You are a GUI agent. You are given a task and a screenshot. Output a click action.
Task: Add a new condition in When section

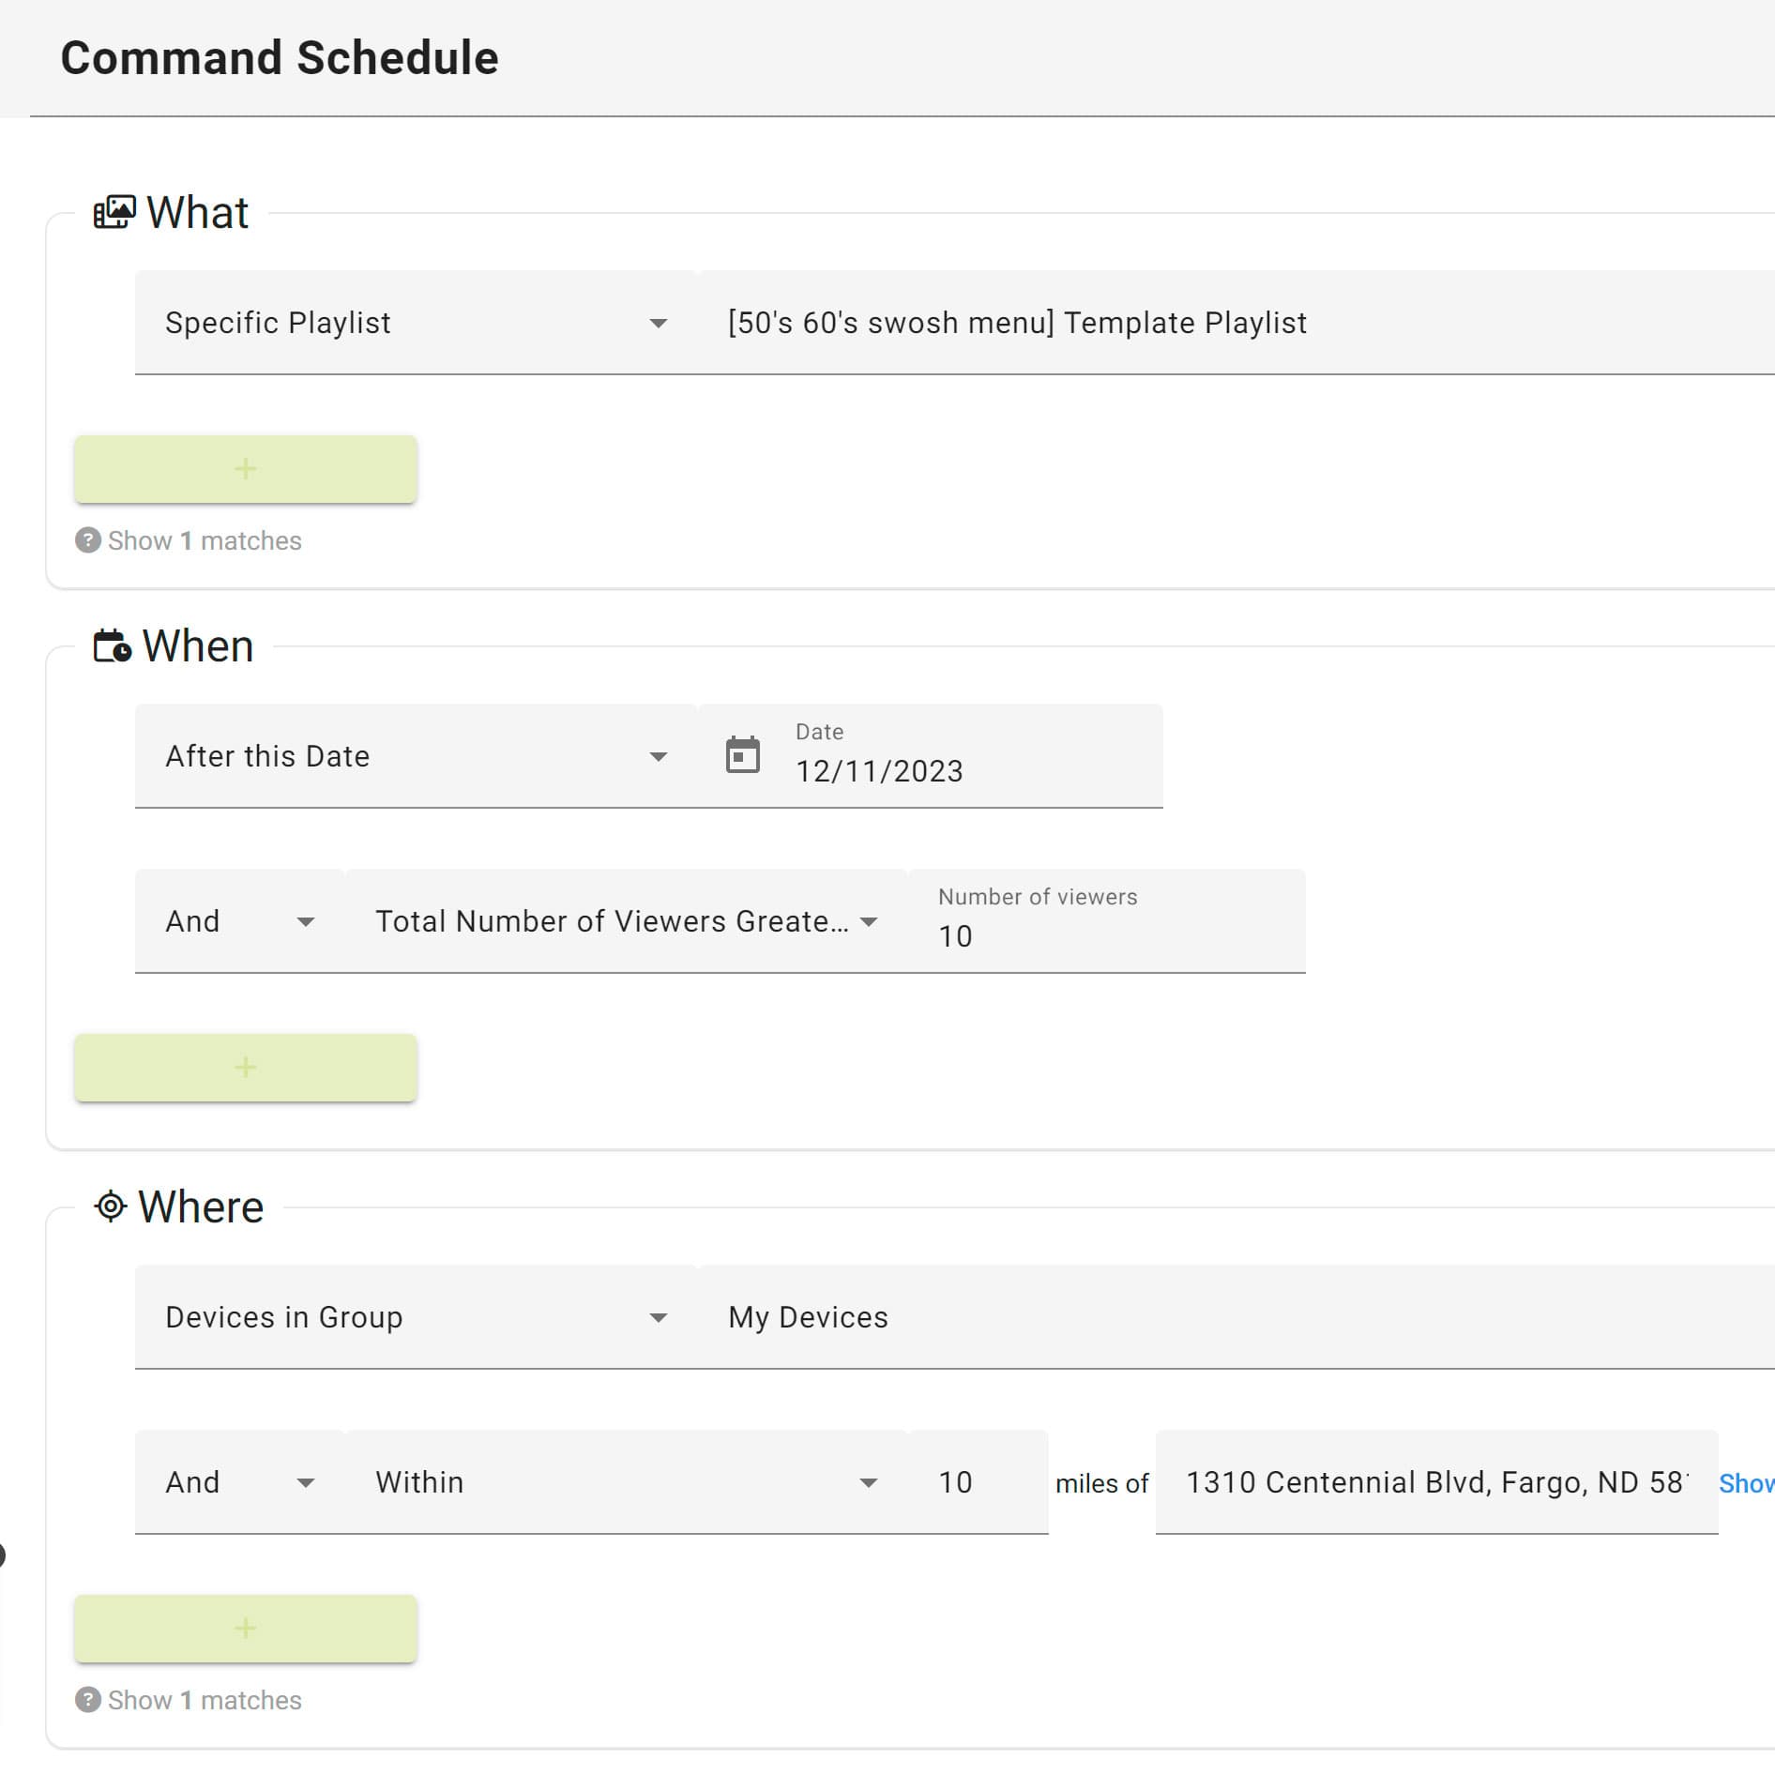[246, 1068]
